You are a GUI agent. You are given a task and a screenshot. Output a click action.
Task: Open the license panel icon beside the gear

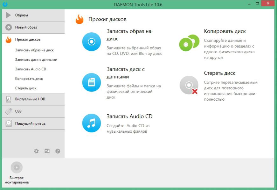[47, 151]
